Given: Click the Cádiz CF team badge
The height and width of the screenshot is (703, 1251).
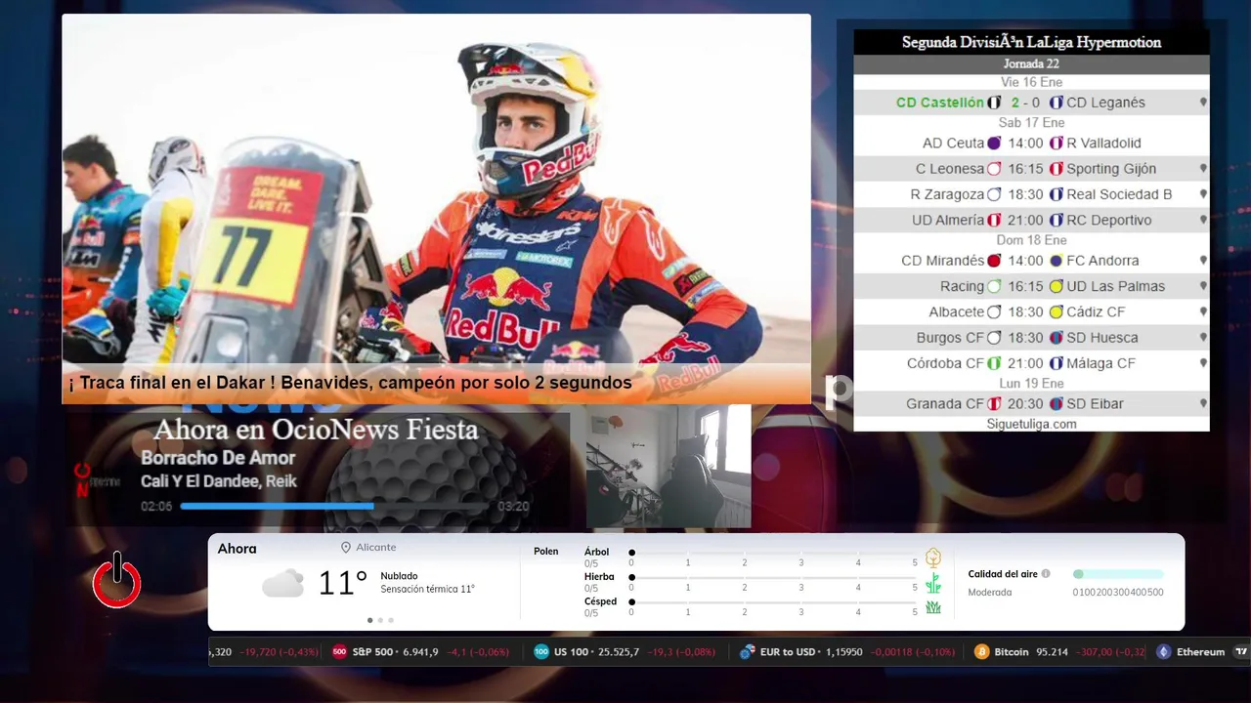Looking at the screenshot, I should coord(1057,312).
